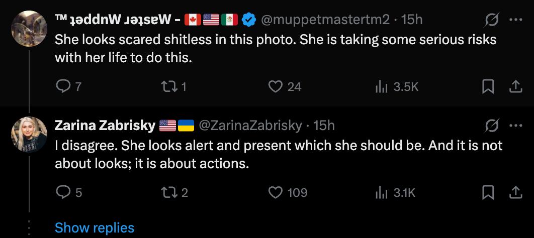Reply to the muppetmastertm2 tweet
The image size is (534, 238).
tap(62, 87)
